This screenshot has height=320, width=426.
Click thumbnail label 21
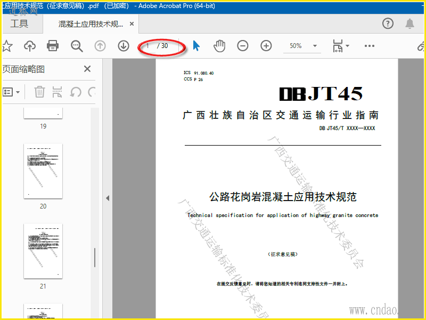[x=43, y=286]
